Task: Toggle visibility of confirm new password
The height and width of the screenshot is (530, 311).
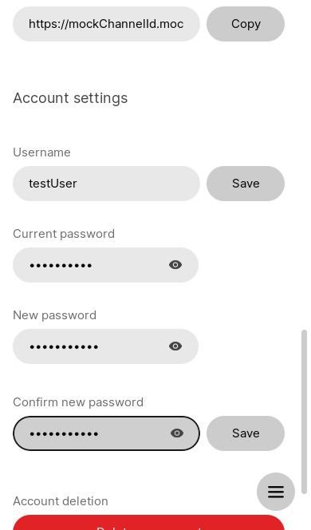Action: click(x=177, y=433)
